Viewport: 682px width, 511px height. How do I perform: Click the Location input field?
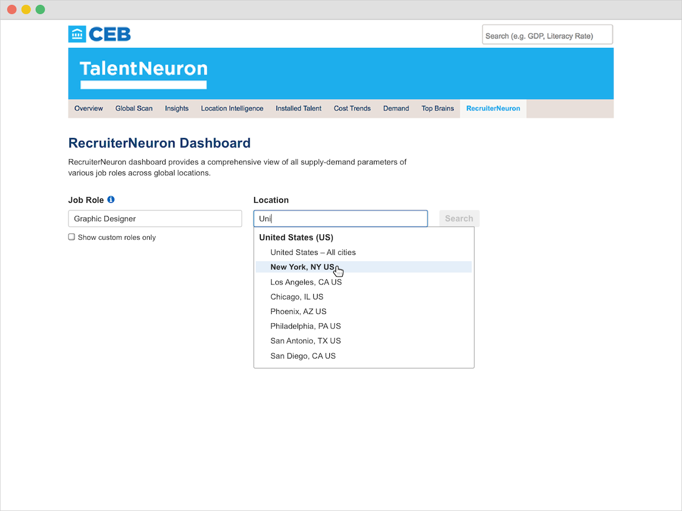[340, 218]
